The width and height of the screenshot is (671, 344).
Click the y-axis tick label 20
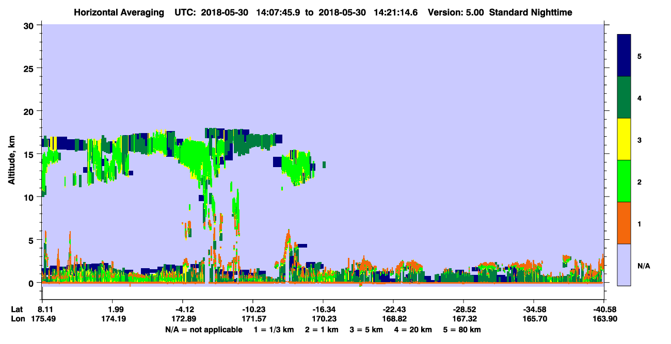click(29, 111)
